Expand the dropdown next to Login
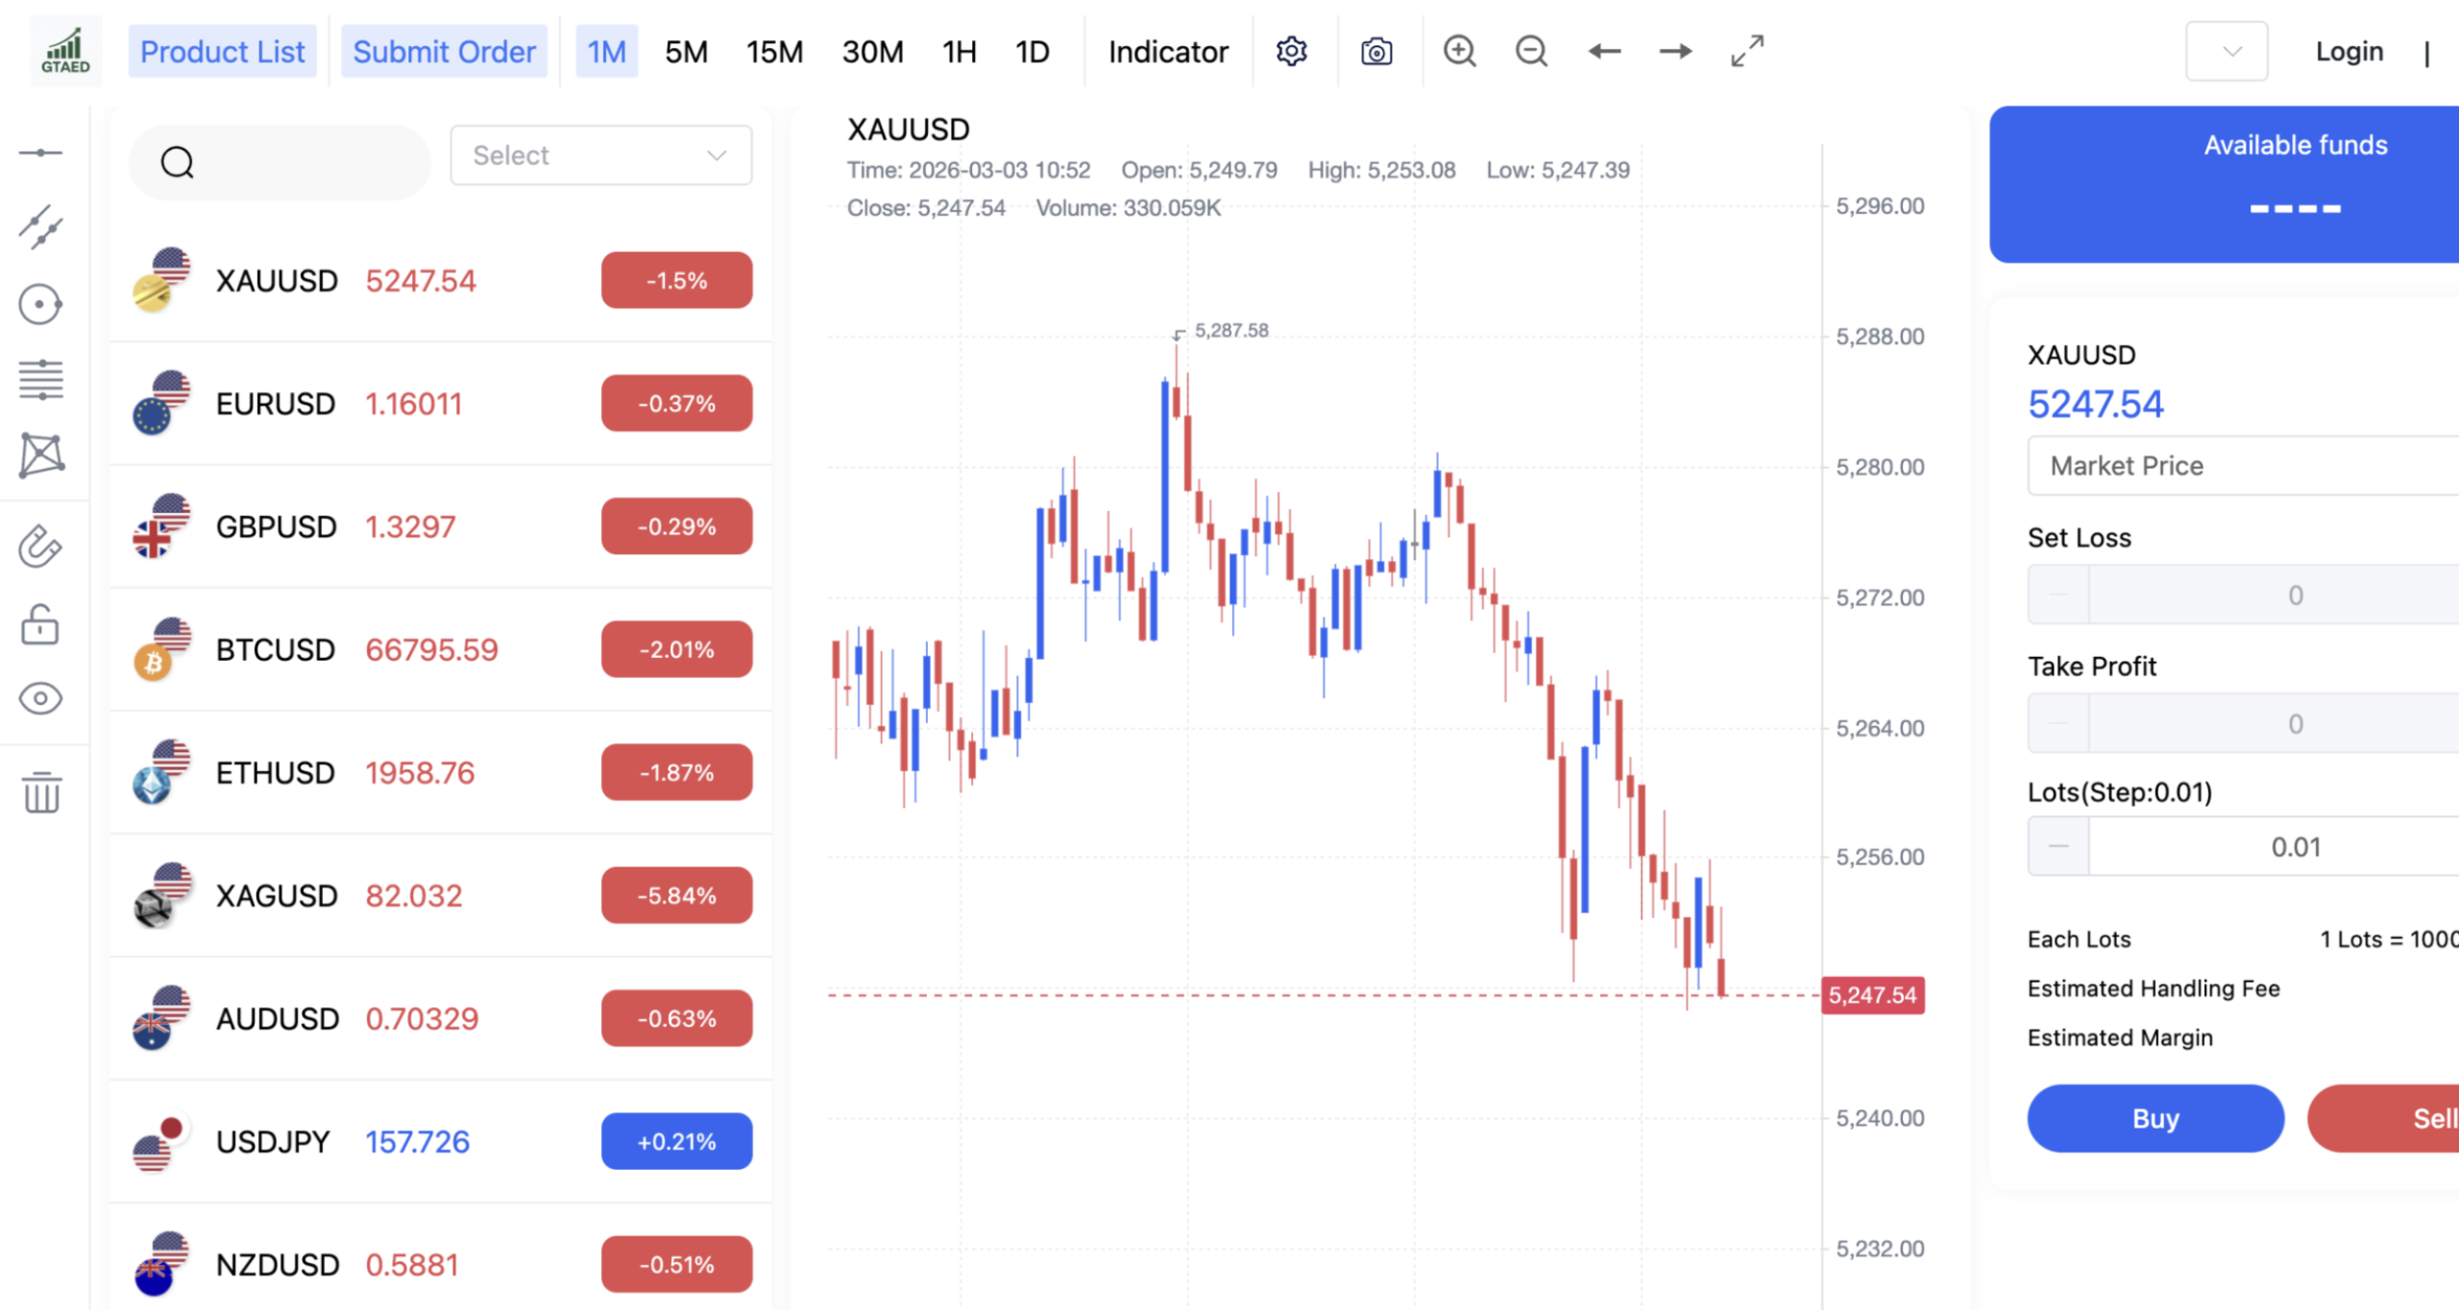Image resolution: width=2459 pixels, height=1310 pixels. (x=2227, y=51)
